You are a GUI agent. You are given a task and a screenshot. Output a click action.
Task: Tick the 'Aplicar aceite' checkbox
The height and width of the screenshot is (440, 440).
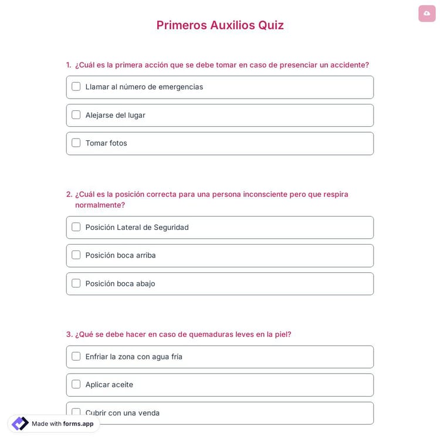click(76, 384)
